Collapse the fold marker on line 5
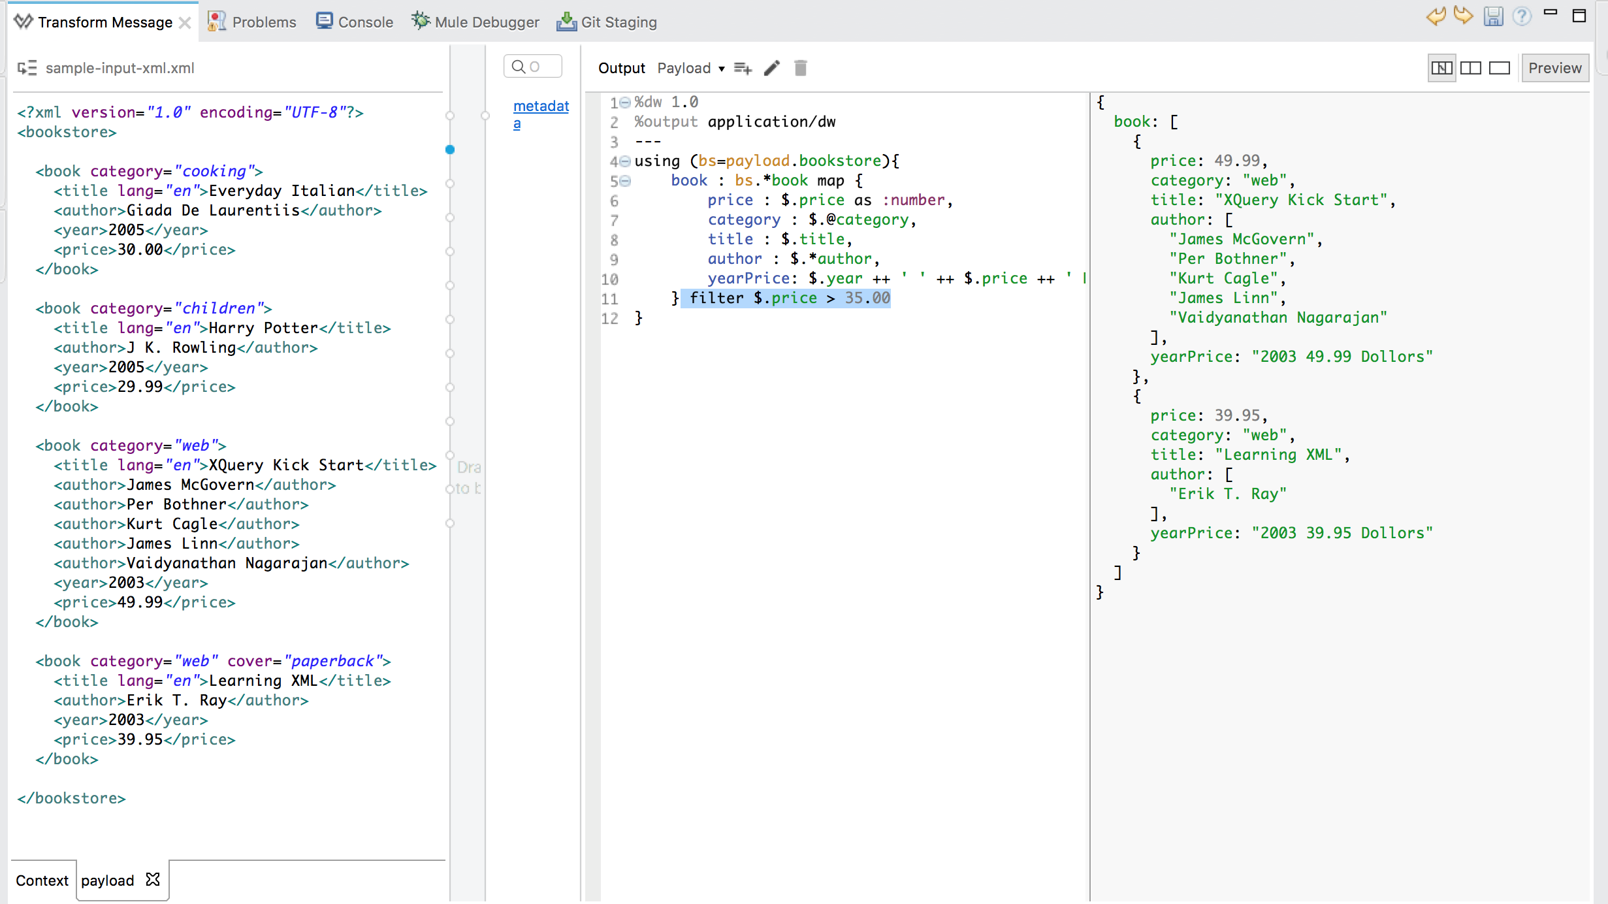 (x=625, y=181)
